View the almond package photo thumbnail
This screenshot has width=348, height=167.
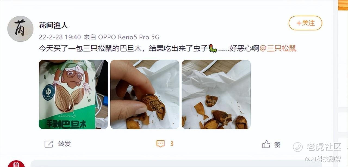73,94
